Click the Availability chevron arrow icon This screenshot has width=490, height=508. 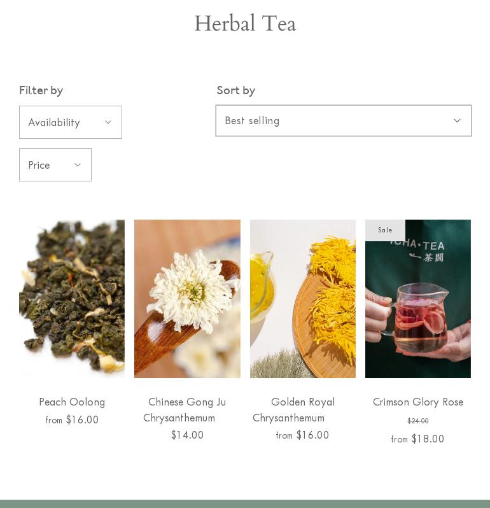pyautogui.click(x=108, y=122)
